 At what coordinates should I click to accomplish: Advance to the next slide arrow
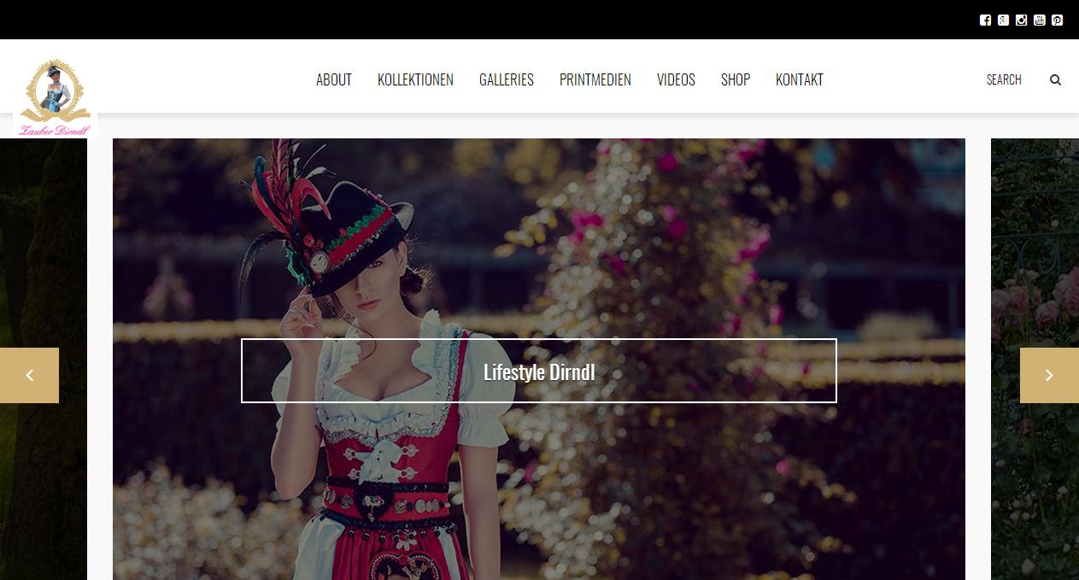[x=1049, y=375]
